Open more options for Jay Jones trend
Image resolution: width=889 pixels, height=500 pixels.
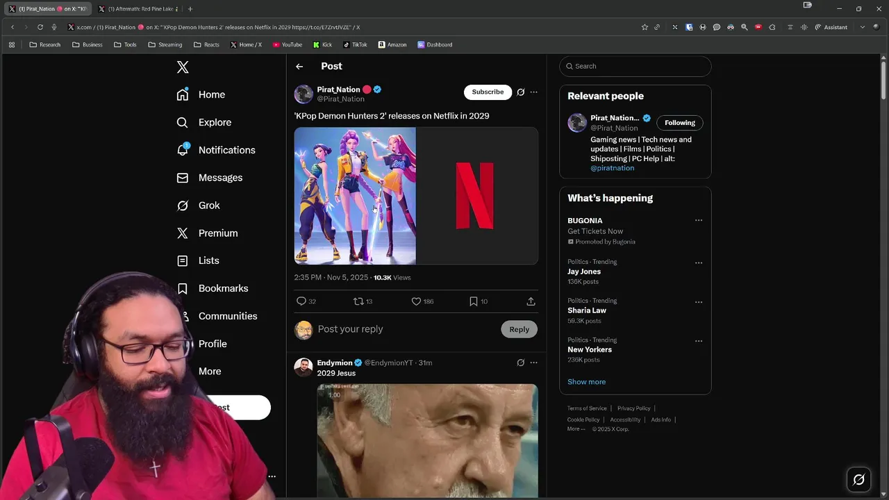click(x=699, y=263)
